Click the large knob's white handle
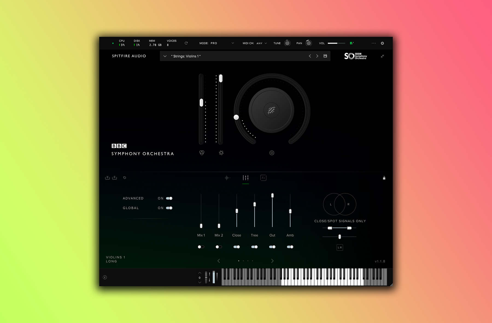The width and height of the screenshot is (492, 323). (236, 117)
